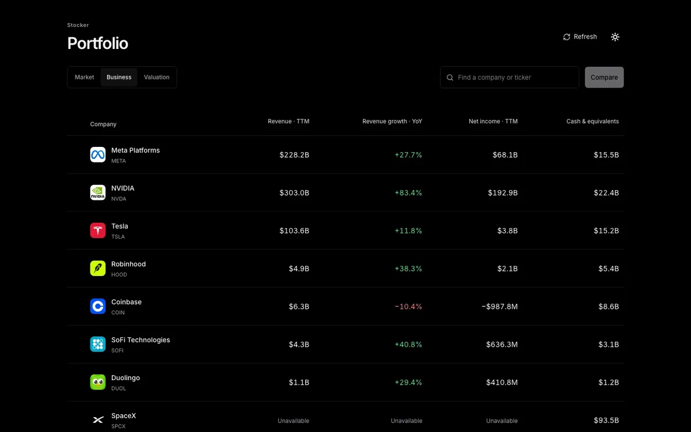This screenshot has width=691, height=432.
Task: Click NVIDIA growth value +83.4%
Action: (408, 193)
